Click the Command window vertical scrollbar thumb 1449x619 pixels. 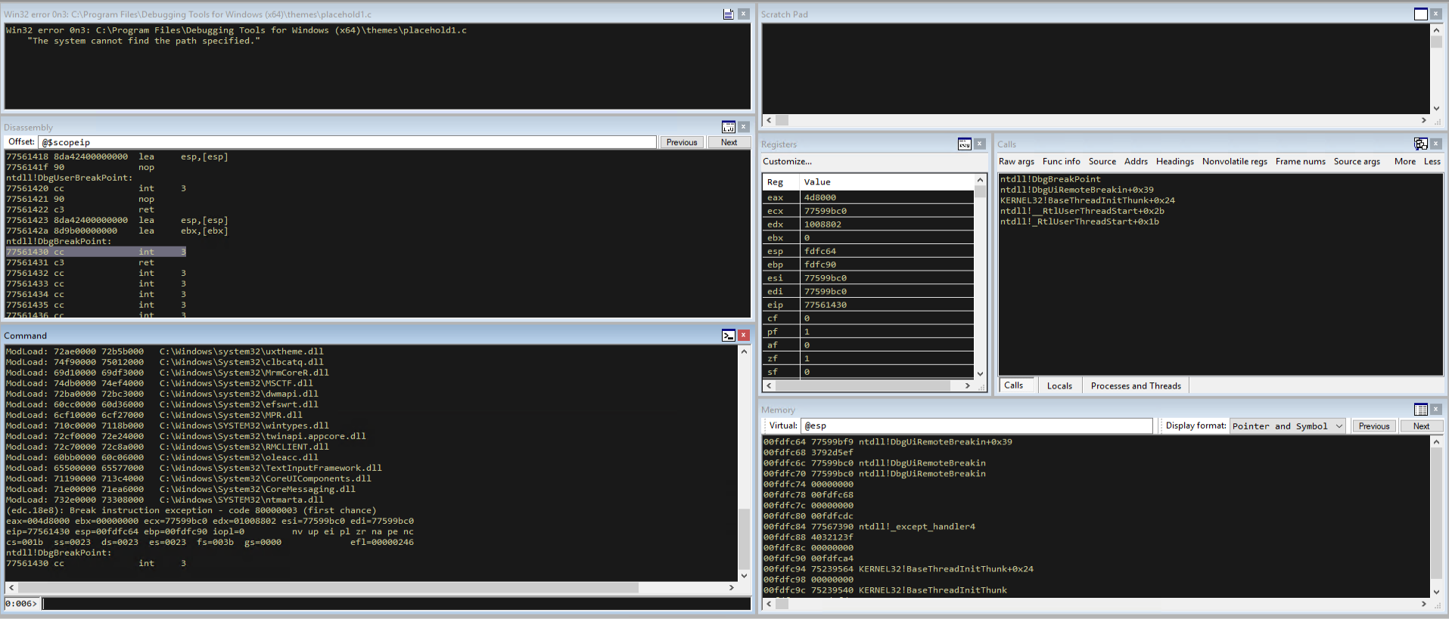point(744,537)
